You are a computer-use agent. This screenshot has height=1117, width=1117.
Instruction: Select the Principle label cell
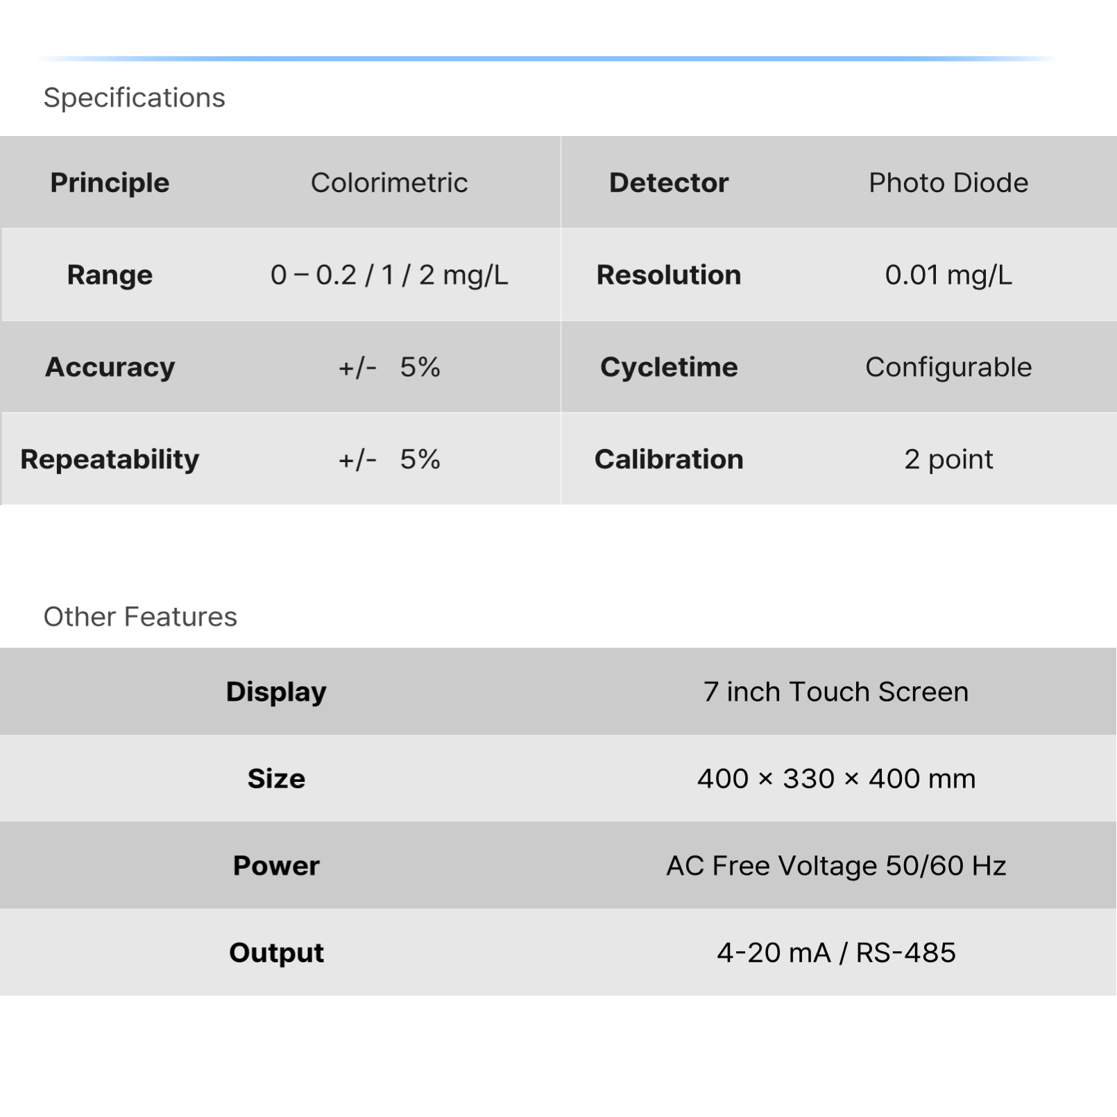point(110,182)
